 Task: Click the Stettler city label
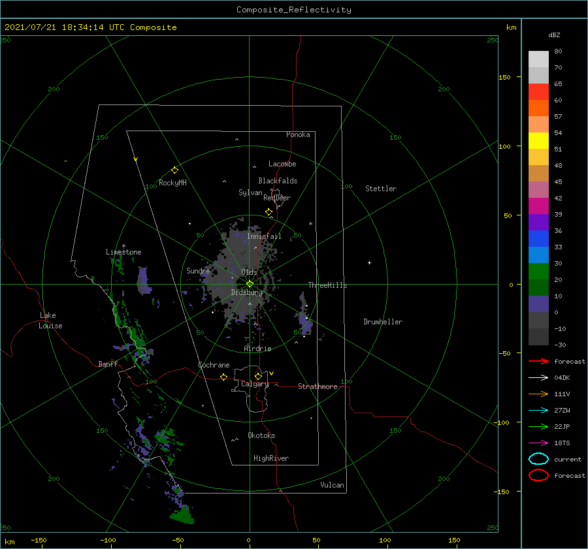[381, 189]
